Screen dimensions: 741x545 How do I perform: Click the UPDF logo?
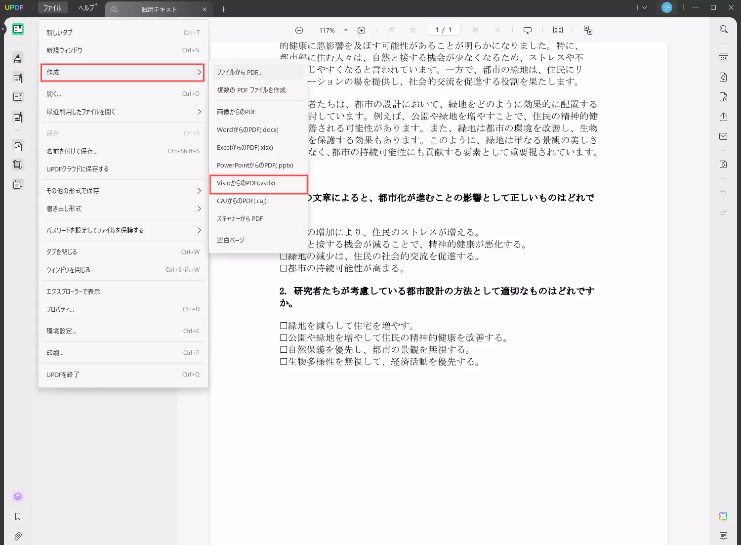pyautogui.click(x=14, y=7)
